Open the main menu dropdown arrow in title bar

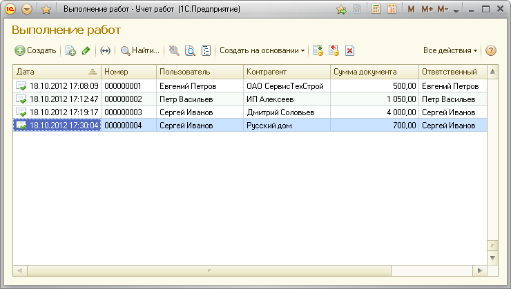click(x=27, y=9)
